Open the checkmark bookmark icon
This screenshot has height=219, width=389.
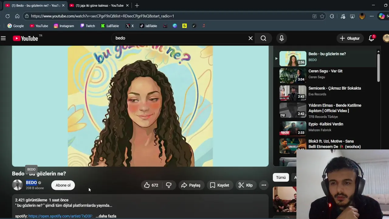coord(194,26)
